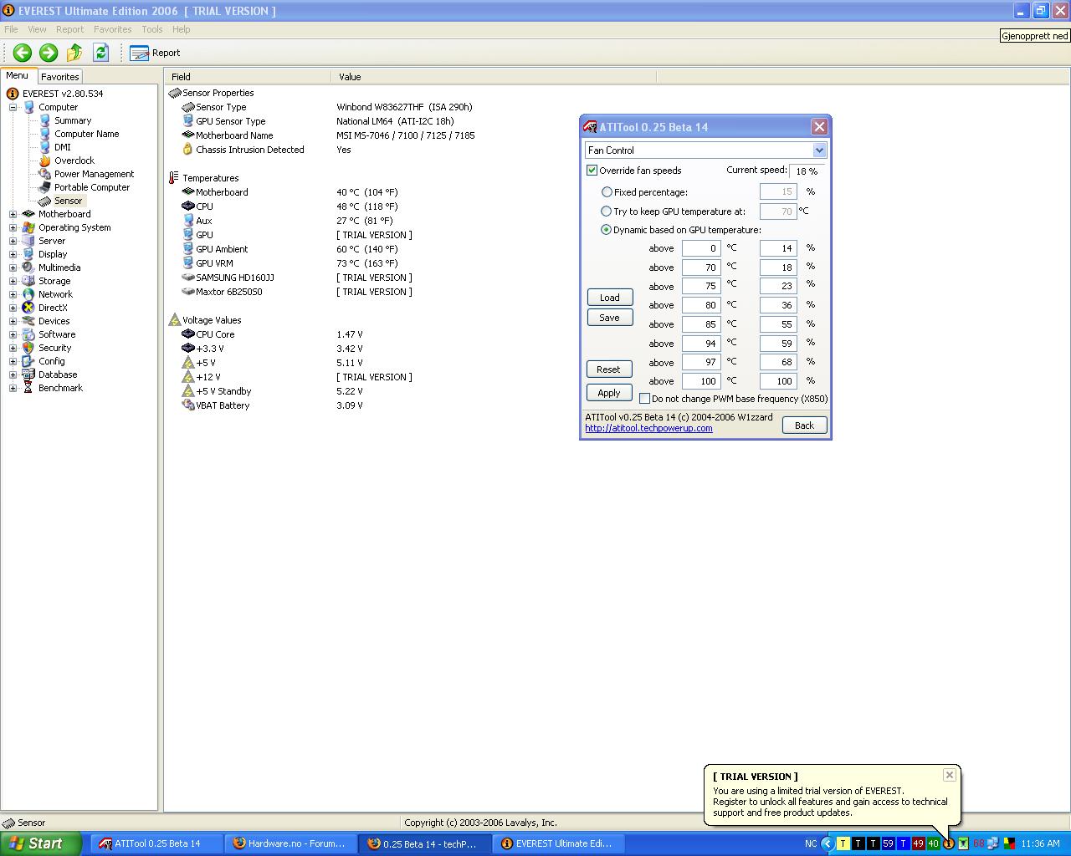The image size is (1071, 856).
Task: Toggle Do not change PWM base frequency
Action: [x=645, y=399]
